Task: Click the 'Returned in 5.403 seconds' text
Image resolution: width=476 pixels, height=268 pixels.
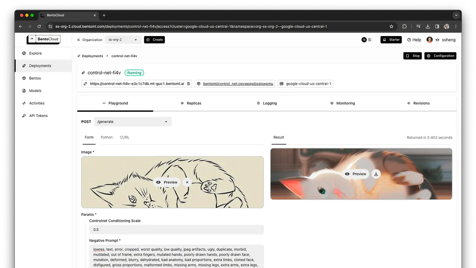Action: [x=430, y=137]
